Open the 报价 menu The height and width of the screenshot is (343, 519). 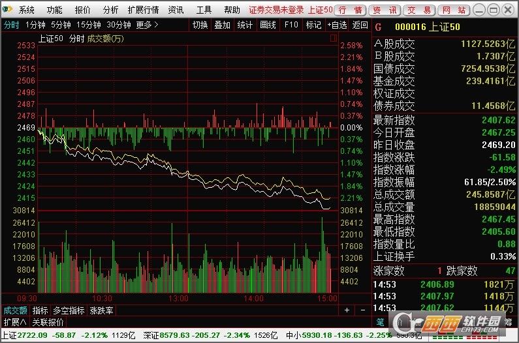(82, 10)
